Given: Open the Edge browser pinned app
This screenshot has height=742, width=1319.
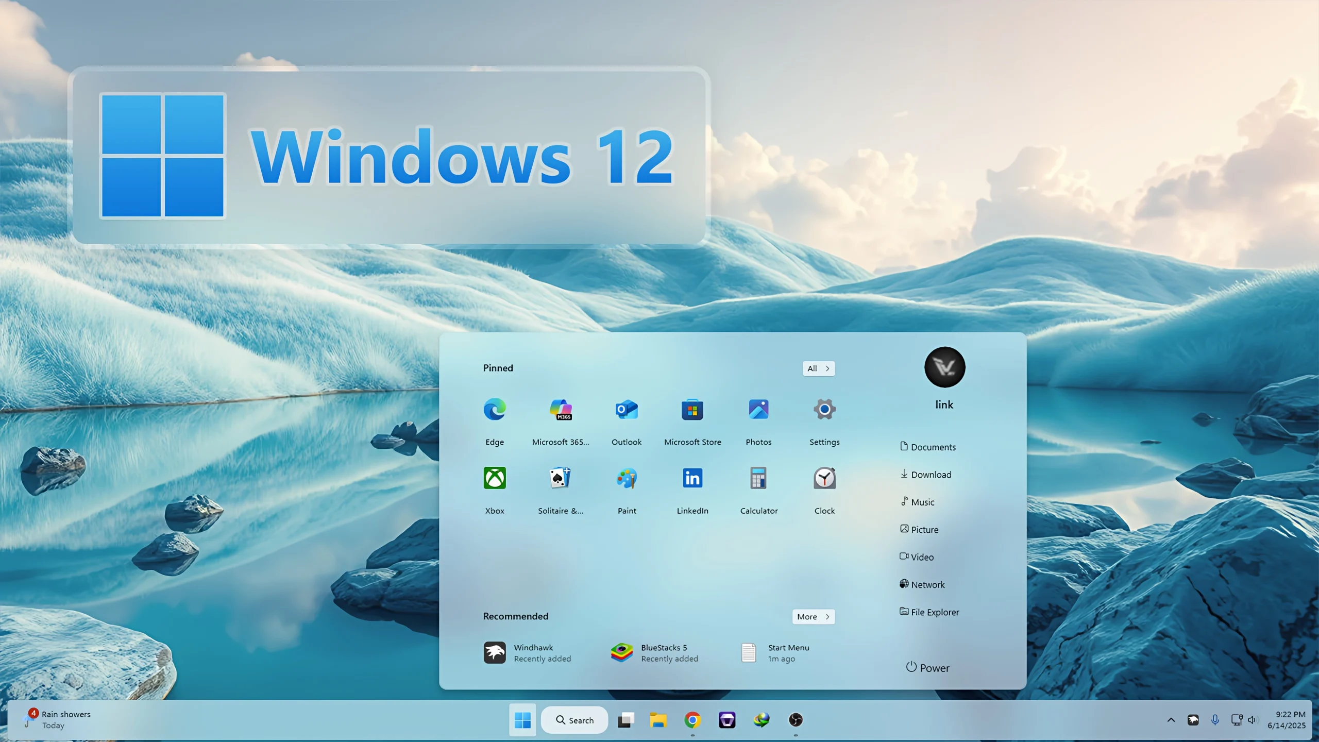Looking at the screenshot, I should [495, 420].
